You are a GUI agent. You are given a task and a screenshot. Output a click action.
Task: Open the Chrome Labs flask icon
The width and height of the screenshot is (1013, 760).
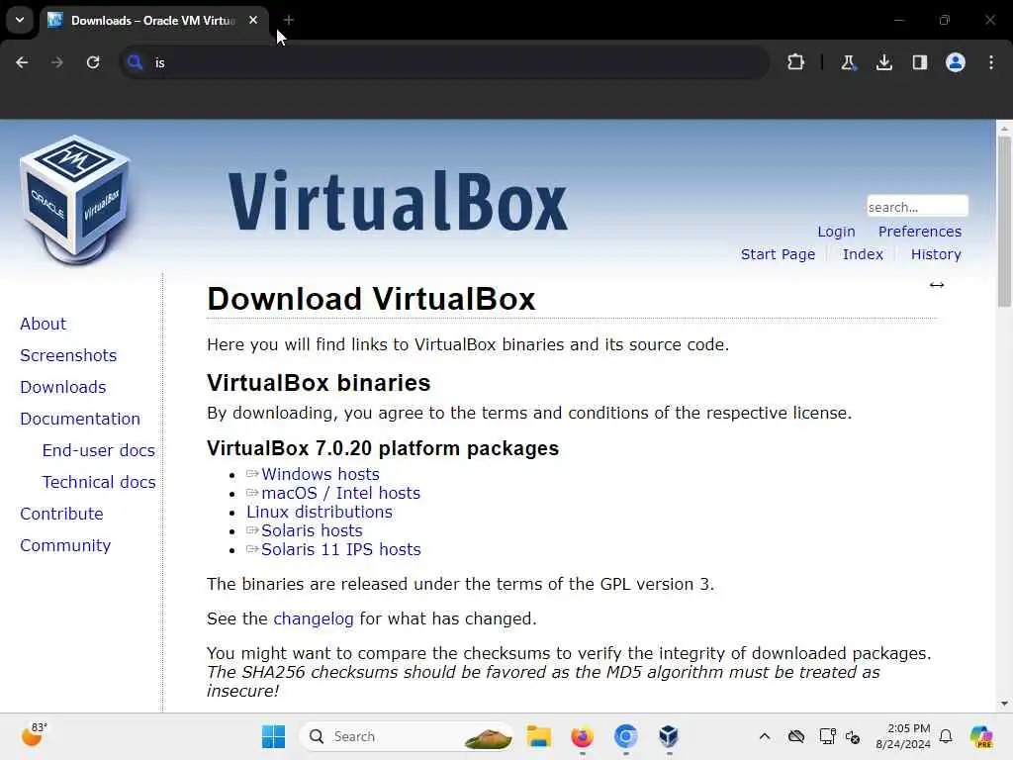848,62
